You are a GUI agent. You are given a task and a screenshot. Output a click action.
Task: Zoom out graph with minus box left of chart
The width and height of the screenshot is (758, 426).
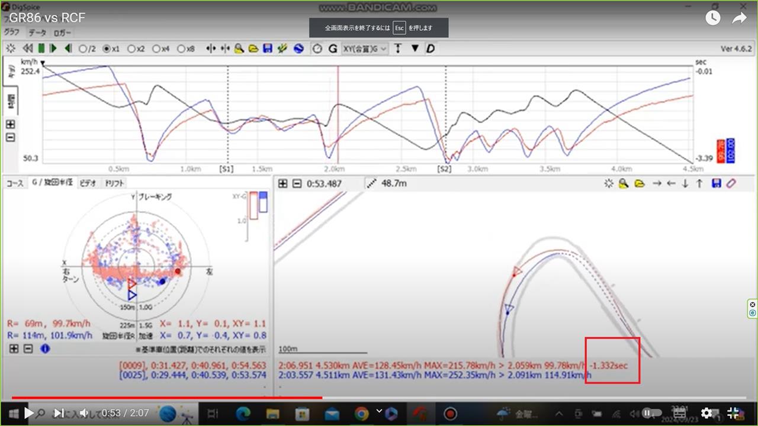click(x=10, y=138)
